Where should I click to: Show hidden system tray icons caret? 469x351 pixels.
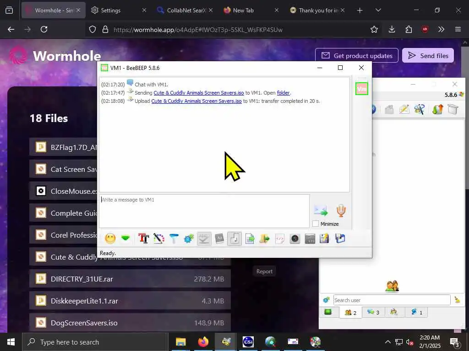point(387,342)
